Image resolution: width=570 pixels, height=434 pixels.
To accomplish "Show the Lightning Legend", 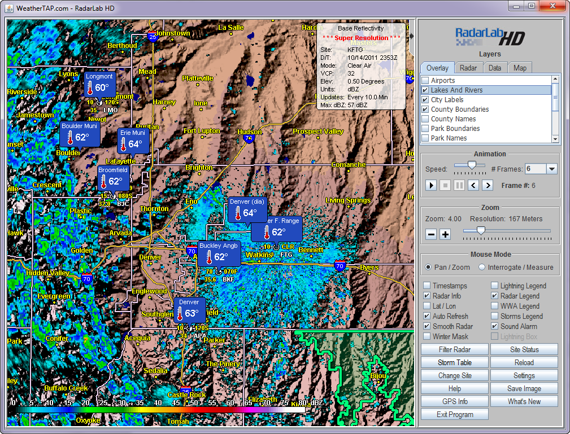I will [495, 286].
